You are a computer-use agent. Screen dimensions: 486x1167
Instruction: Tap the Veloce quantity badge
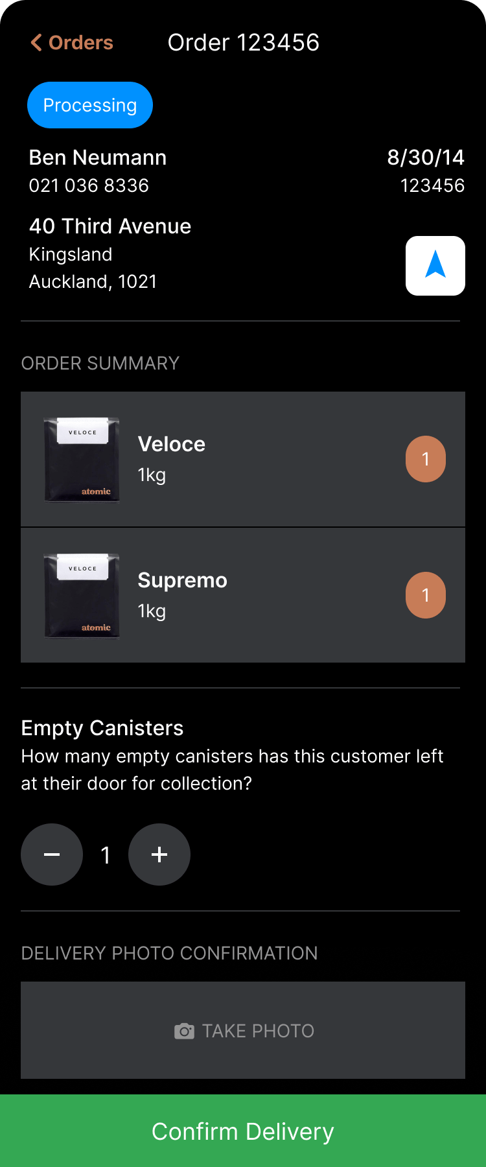coord(426,459)
